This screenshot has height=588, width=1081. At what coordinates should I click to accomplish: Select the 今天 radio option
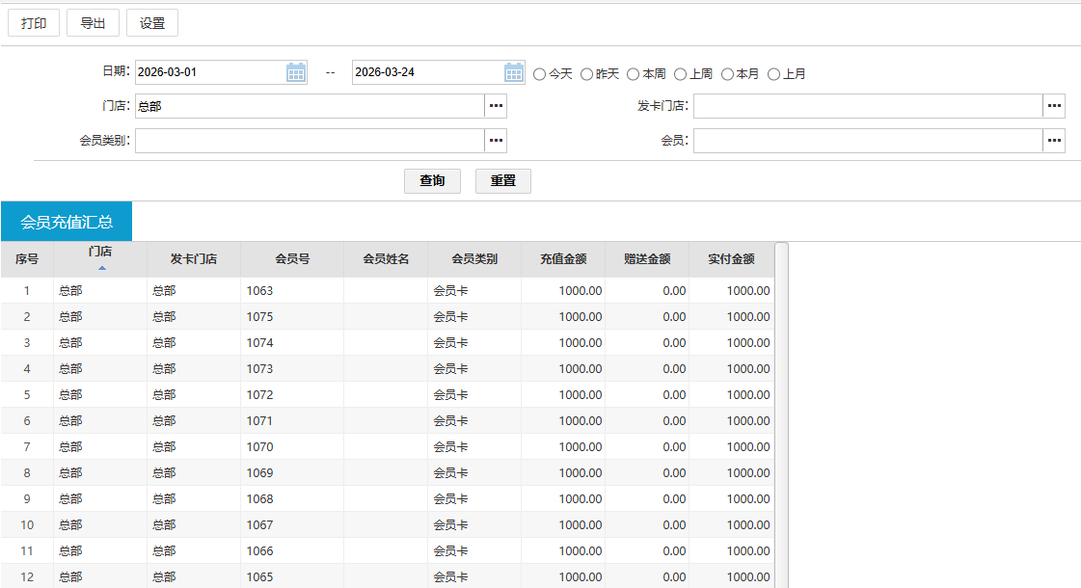540,74
